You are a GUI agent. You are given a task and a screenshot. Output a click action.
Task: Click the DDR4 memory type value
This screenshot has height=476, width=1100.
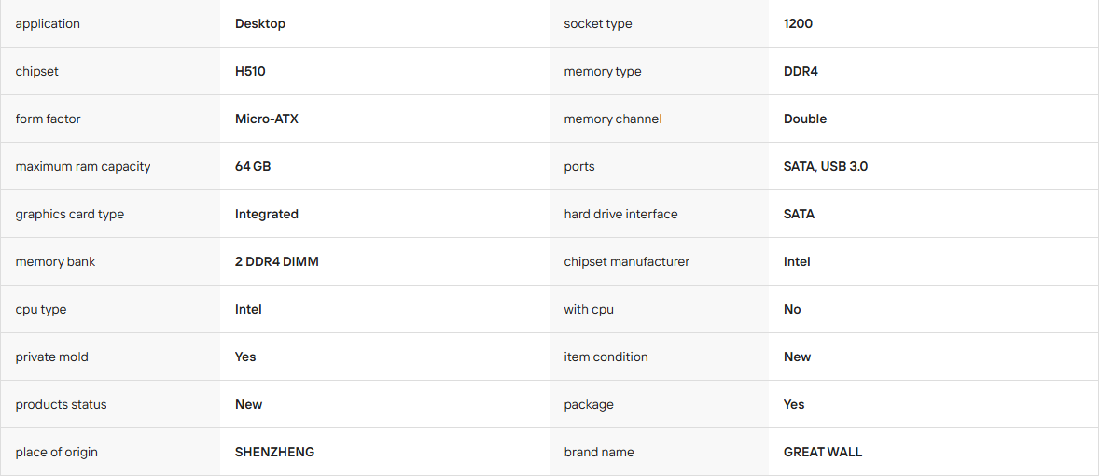coord(801,71)
